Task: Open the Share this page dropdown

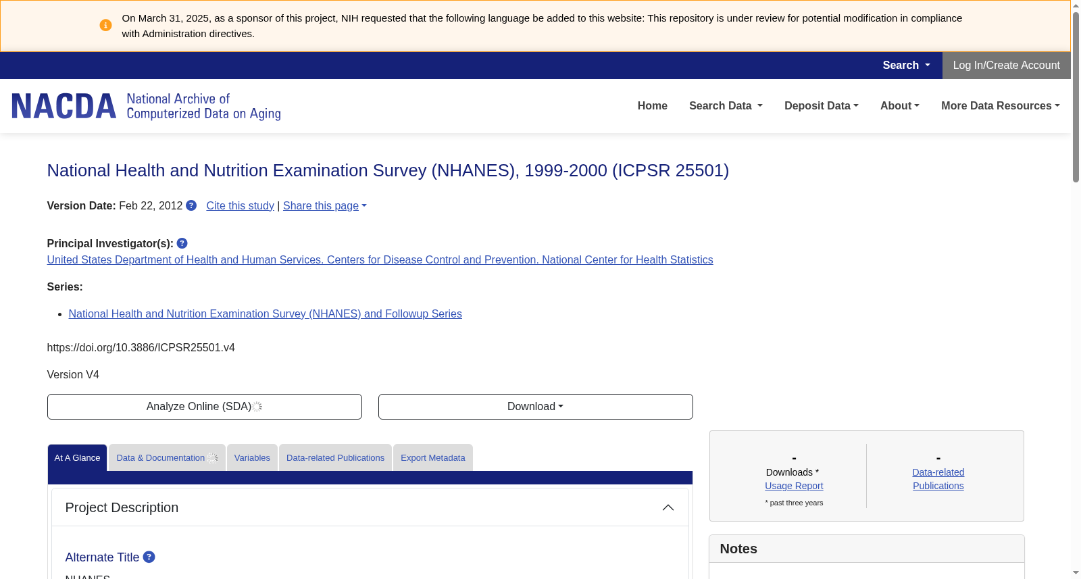Action: click(325, 206)
